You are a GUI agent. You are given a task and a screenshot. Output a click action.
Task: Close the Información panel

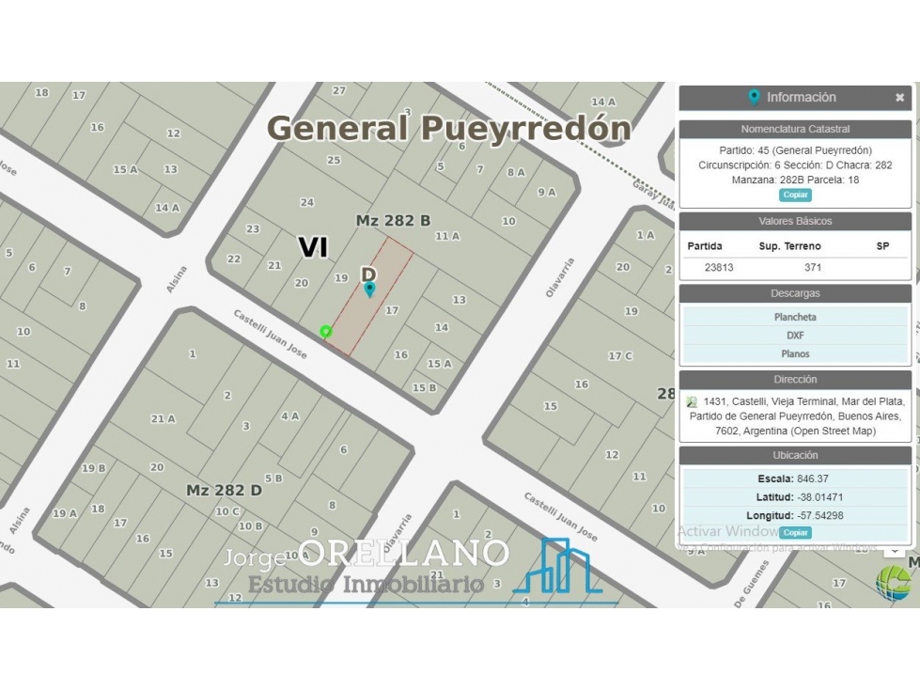(899, 98)
